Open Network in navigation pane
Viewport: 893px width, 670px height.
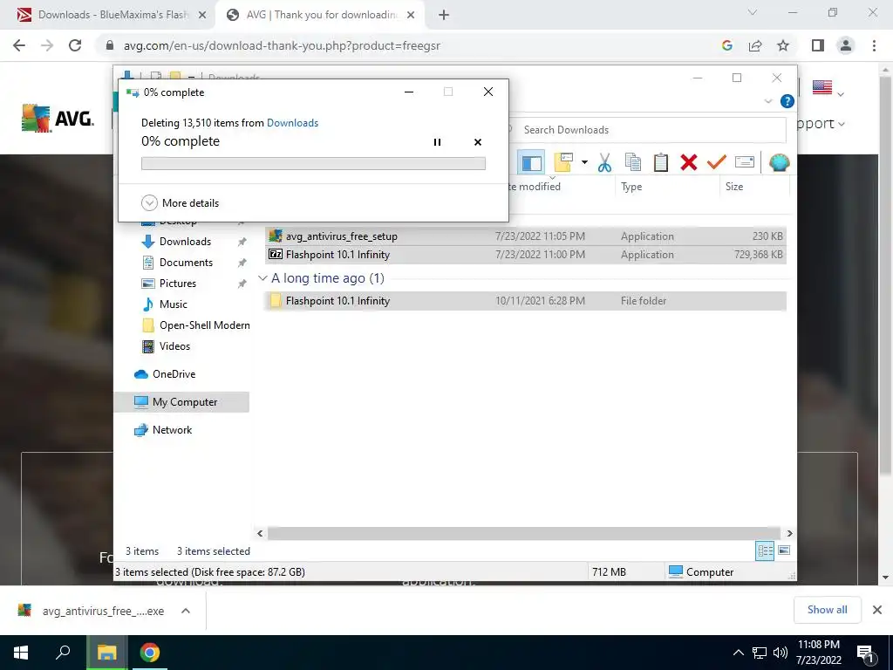pos(172,430)
